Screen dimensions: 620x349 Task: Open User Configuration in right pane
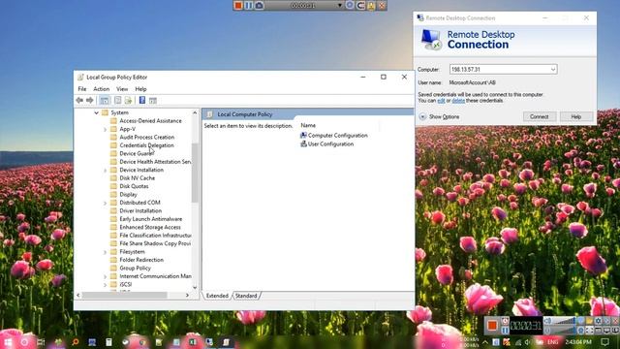[327, 144]
